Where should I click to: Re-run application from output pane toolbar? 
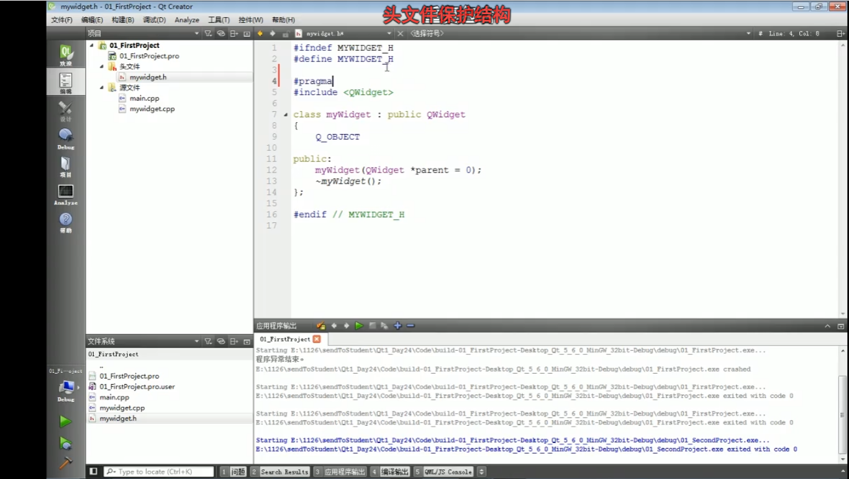tap(359, 326)
